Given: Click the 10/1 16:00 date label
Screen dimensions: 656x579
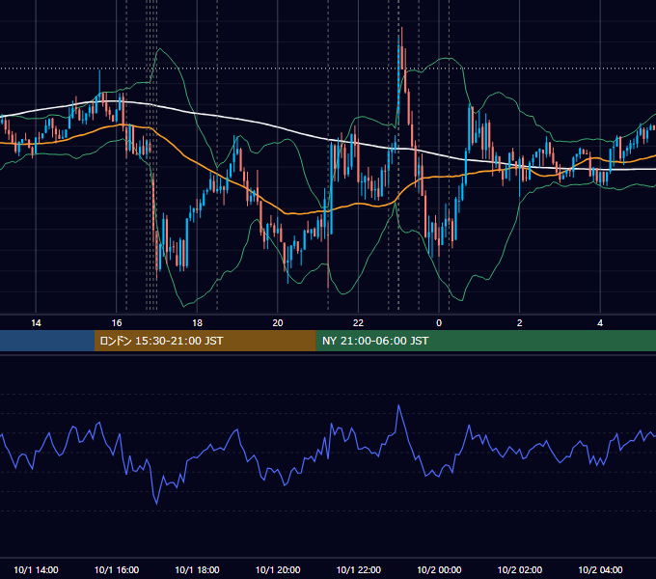Looking at the screenshot, I should click(117, 569).
